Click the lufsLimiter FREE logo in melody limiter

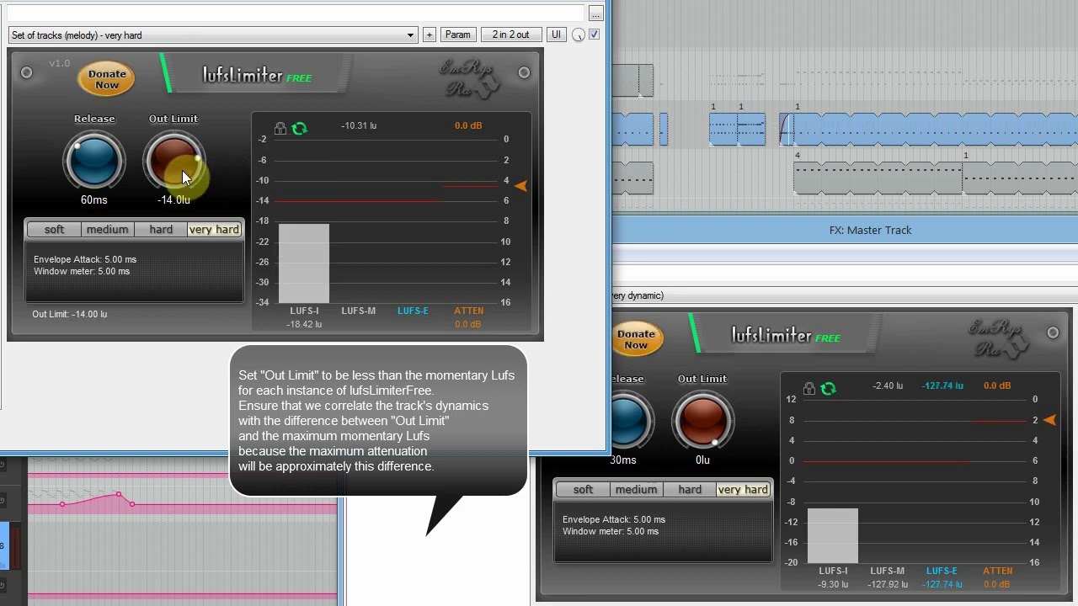257,77
